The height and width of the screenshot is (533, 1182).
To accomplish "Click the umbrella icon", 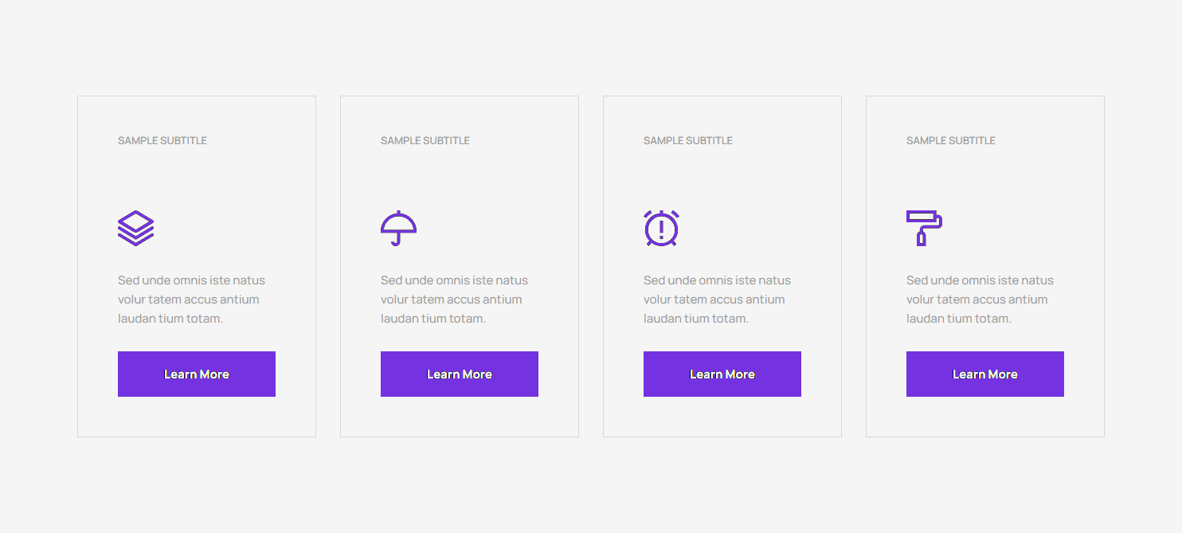I will coord(398,228).
